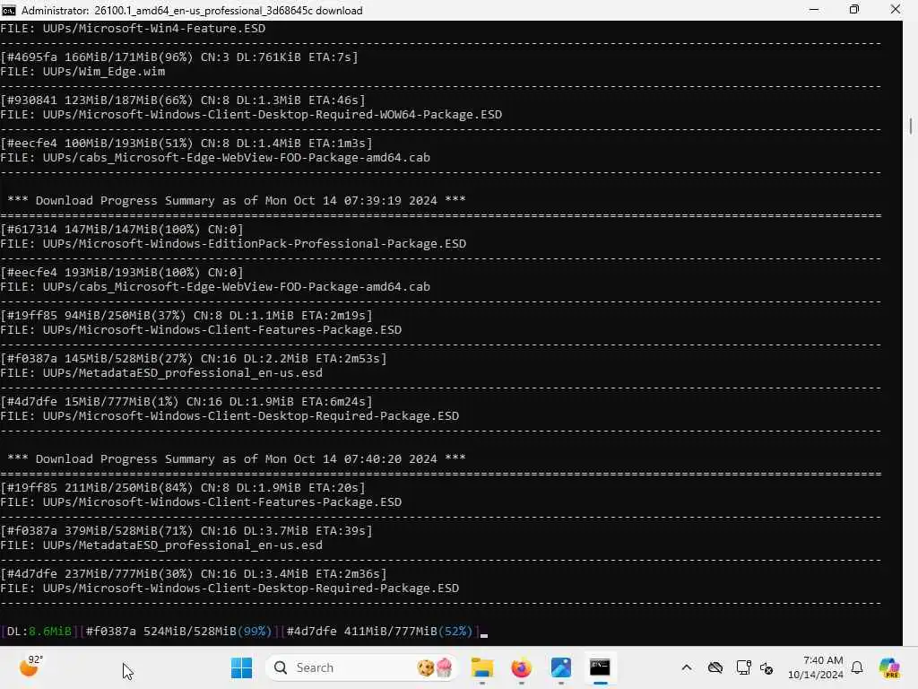The image size is (918, 689).
Task: Select the Command Prompt taskbar icon
Action: (x=600, y=667)
